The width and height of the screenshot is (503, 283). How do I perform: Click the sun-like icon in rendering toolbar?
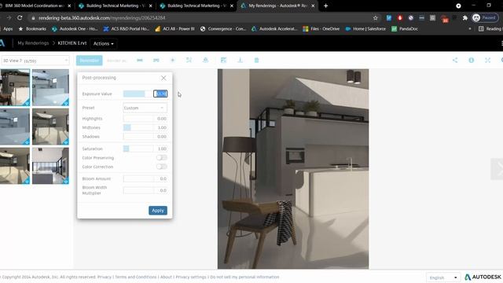click(173, 60)
